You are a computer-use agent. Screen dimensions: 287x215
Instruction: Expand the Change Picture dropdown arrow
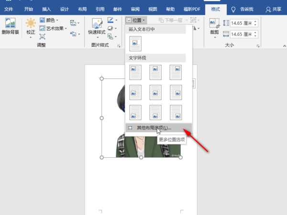pyautogui.click(x=78, y=23)
